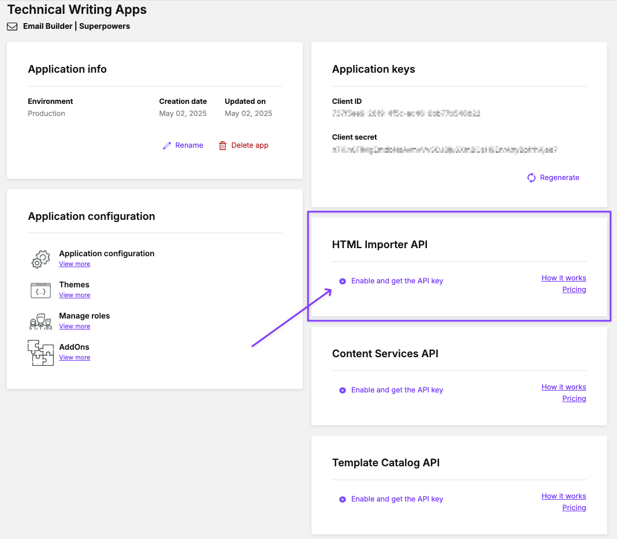Open View more under Manage roles
Screen dimensions: 617x539
pyautogui.click(x=75, y=327)
